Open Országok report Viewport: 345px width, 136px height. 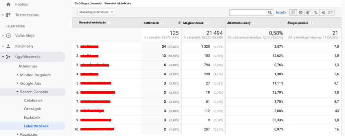[x=32, y=109]
